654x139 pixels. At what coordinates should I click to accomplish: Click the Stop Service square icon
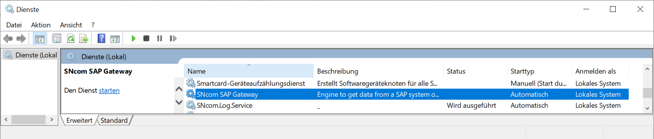coord(146,39)
